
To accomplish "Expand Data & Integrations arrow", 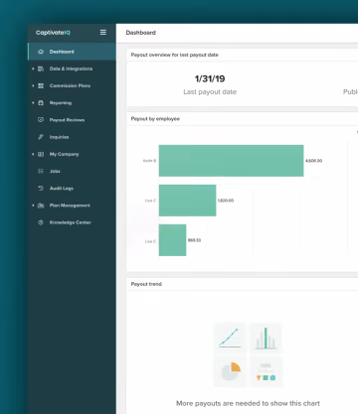I will click(33, 69).
